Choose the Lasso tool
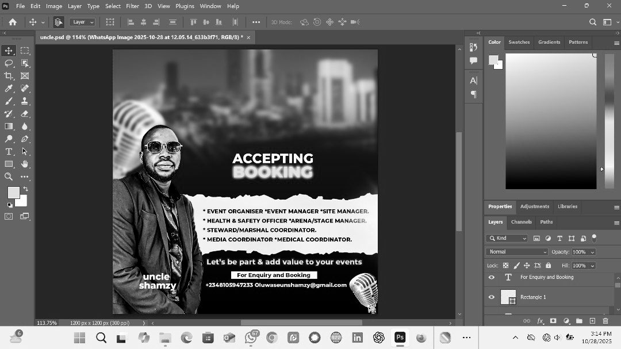This screenshot has height=349, width=621. [8, 63]
